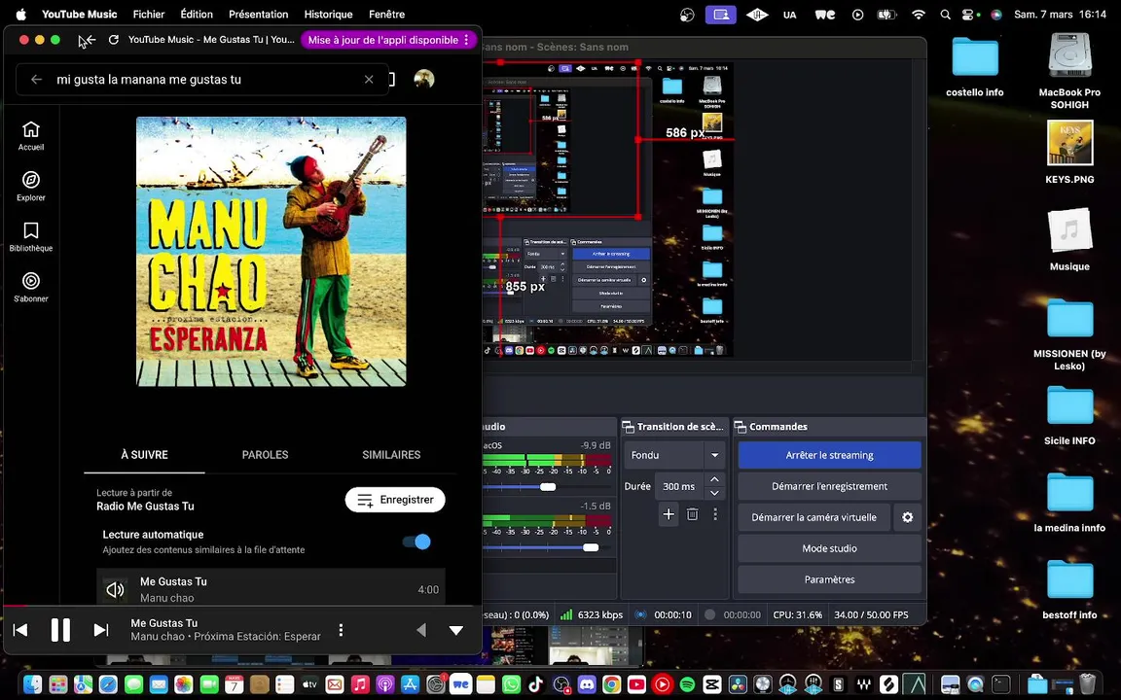The height and width of the screenshot is (700, 1121).
Task: Delete the transition with trash icon
Action: coord(692,514)
